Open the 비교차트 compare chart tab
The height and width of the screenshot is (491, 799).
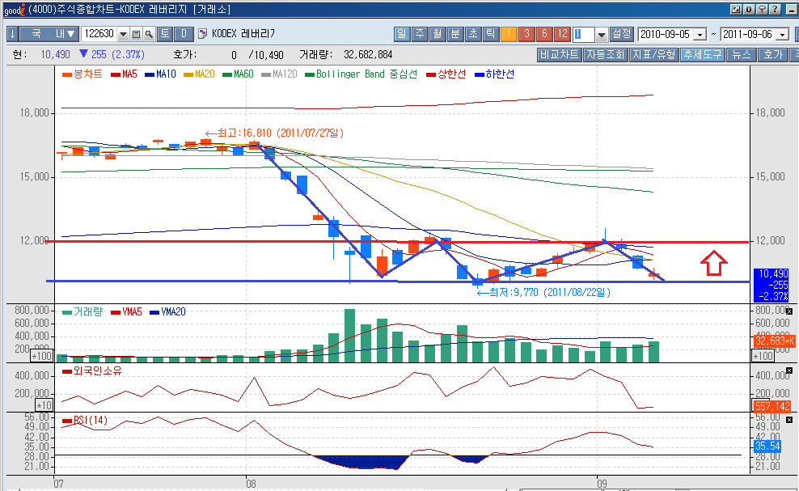click(x=559, y=54)
